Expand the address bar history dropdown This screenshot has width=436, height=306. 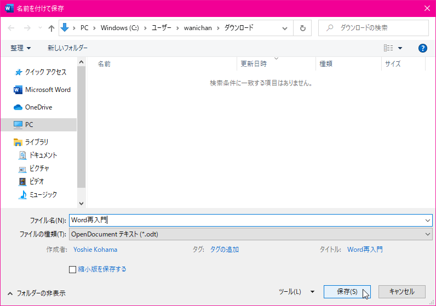284,28
